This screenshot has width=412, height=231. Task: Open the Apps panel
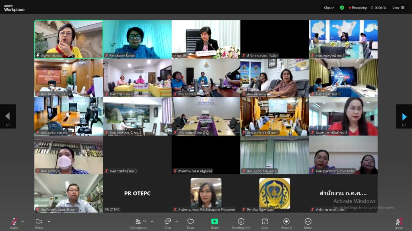[x=265, y=223]
